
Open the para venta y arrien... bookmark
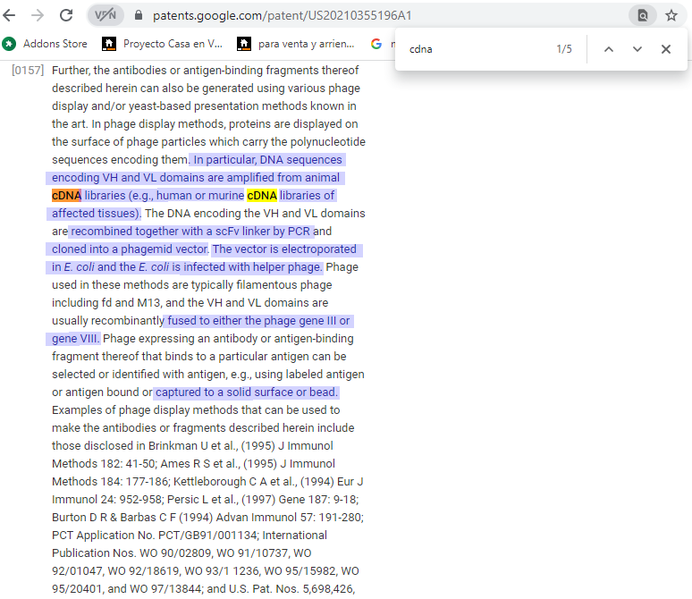(297, 43)
